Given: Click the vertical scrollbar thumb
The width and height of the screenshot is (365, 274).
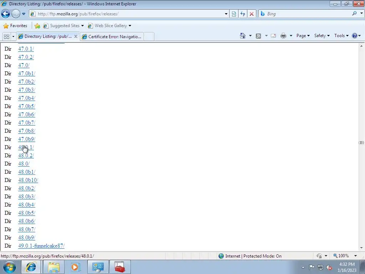Looking at the screenshot, I should tap(361, 143).
